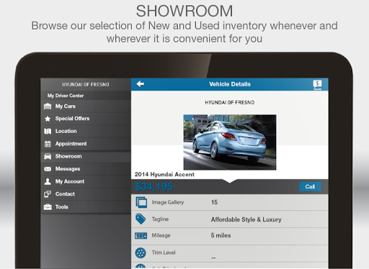Open My Account person icon
This screenshot has height=269, width=369.
coord(48,181)
